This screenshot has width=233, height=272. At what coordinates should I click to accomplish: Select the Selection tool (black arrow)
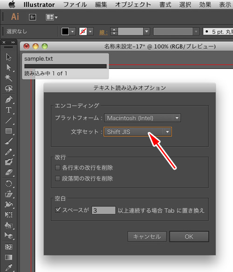(x=8, y=57)
